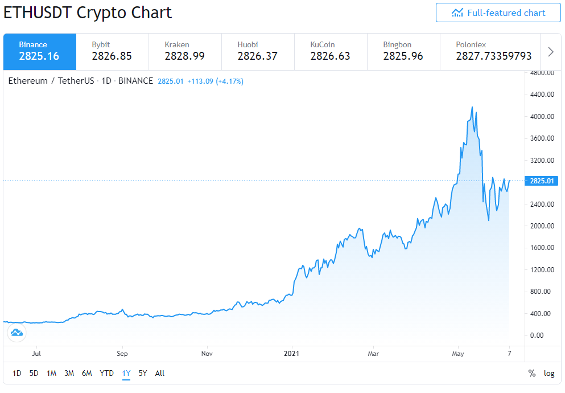
Task: Click chart icon in Full-featured chart button
Action: click(x=457, y=13)
